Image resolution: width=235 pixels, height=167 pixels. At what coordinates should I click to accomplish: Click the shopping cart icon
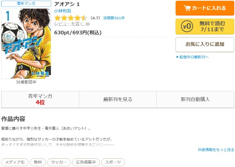click(x=187, y=8)
